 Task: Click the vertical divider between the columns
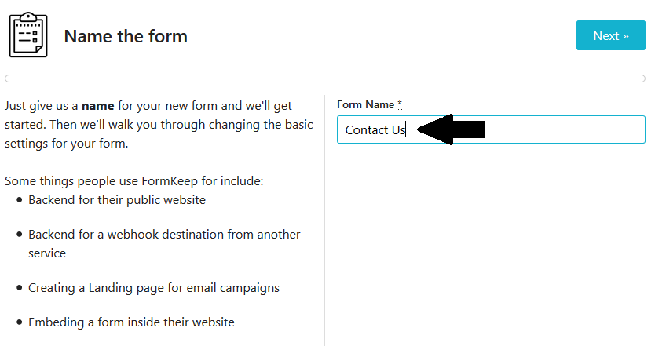(x=324, y=220)
